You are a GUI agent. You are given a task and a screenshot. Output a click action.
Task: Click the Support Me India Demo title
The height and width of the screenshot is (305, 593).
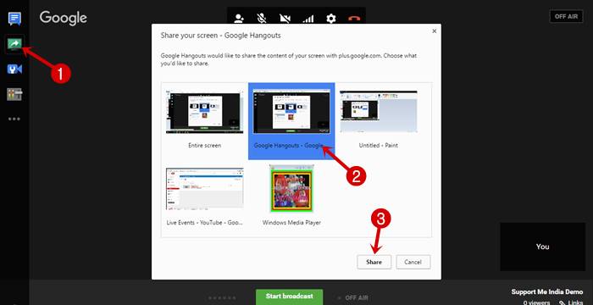tap(547, 291)
